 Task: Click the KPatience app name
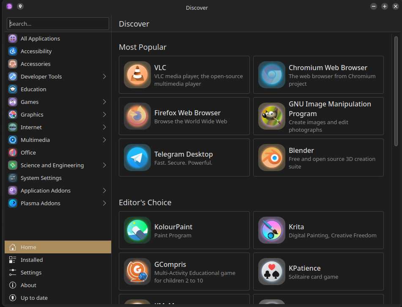[305, 268]
